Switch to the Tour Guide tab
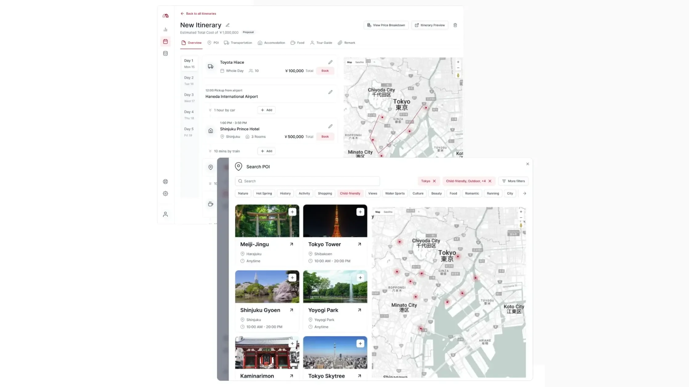 point(321,43)
